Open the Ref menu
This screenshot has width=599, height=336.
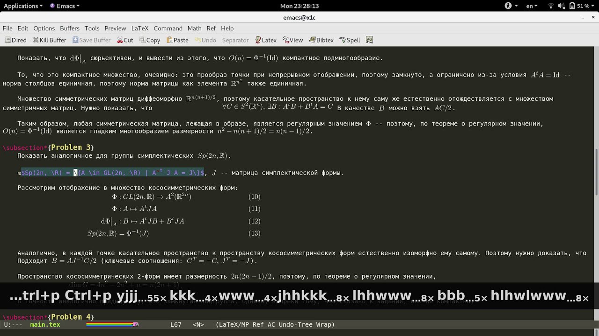tap(212, 28)
